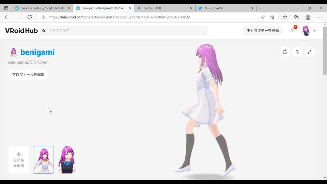Screen dimensions: 327x184
Task: Open the help question mark button
Action: pos(297,52)
